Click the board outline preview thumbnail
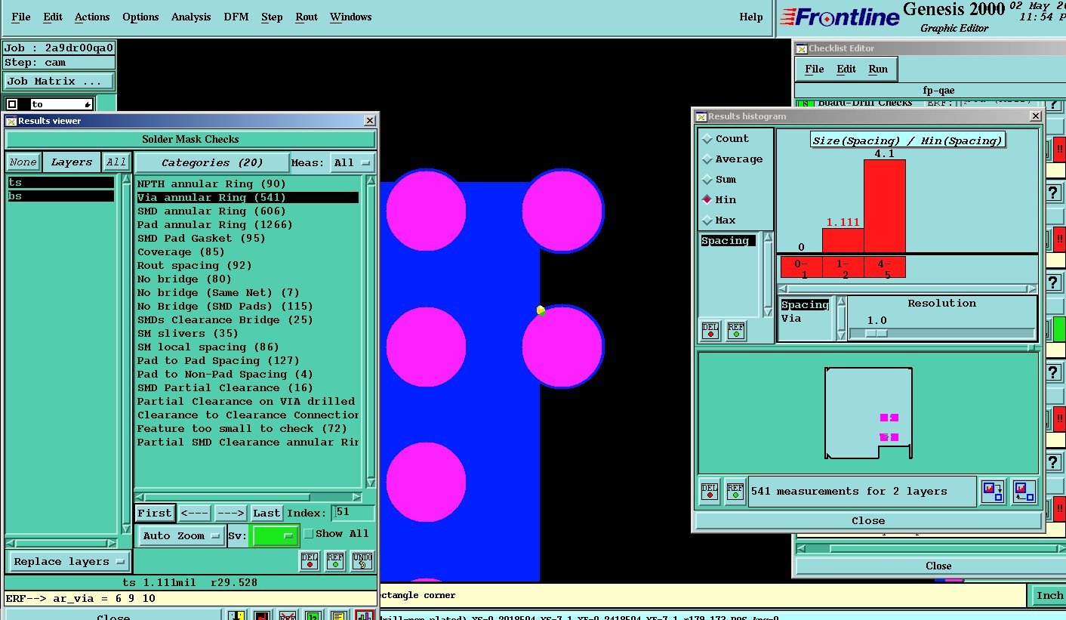Viewport: 1066px width, 620px height. pos(868,412)
